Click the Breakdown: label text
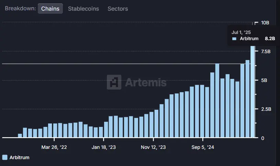This screenshot has width=280, height=166. click(20, 8)
